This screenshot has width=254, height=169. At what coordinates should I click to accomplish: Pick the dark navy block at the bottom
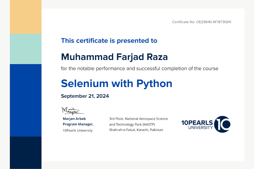coord(26,152)
